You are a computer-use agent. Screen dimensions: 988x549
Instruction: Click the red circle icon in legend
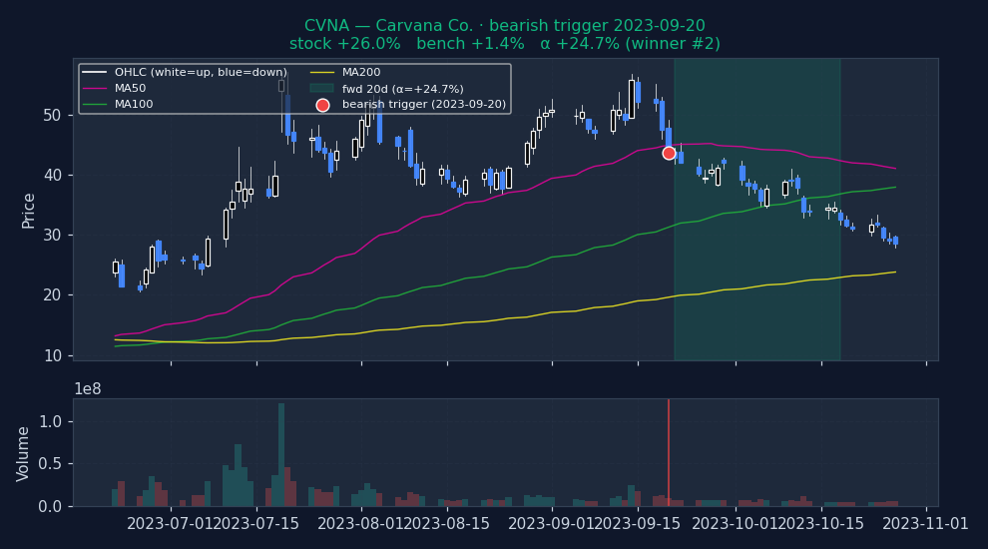pyautogui.click(x=322, y=105)
